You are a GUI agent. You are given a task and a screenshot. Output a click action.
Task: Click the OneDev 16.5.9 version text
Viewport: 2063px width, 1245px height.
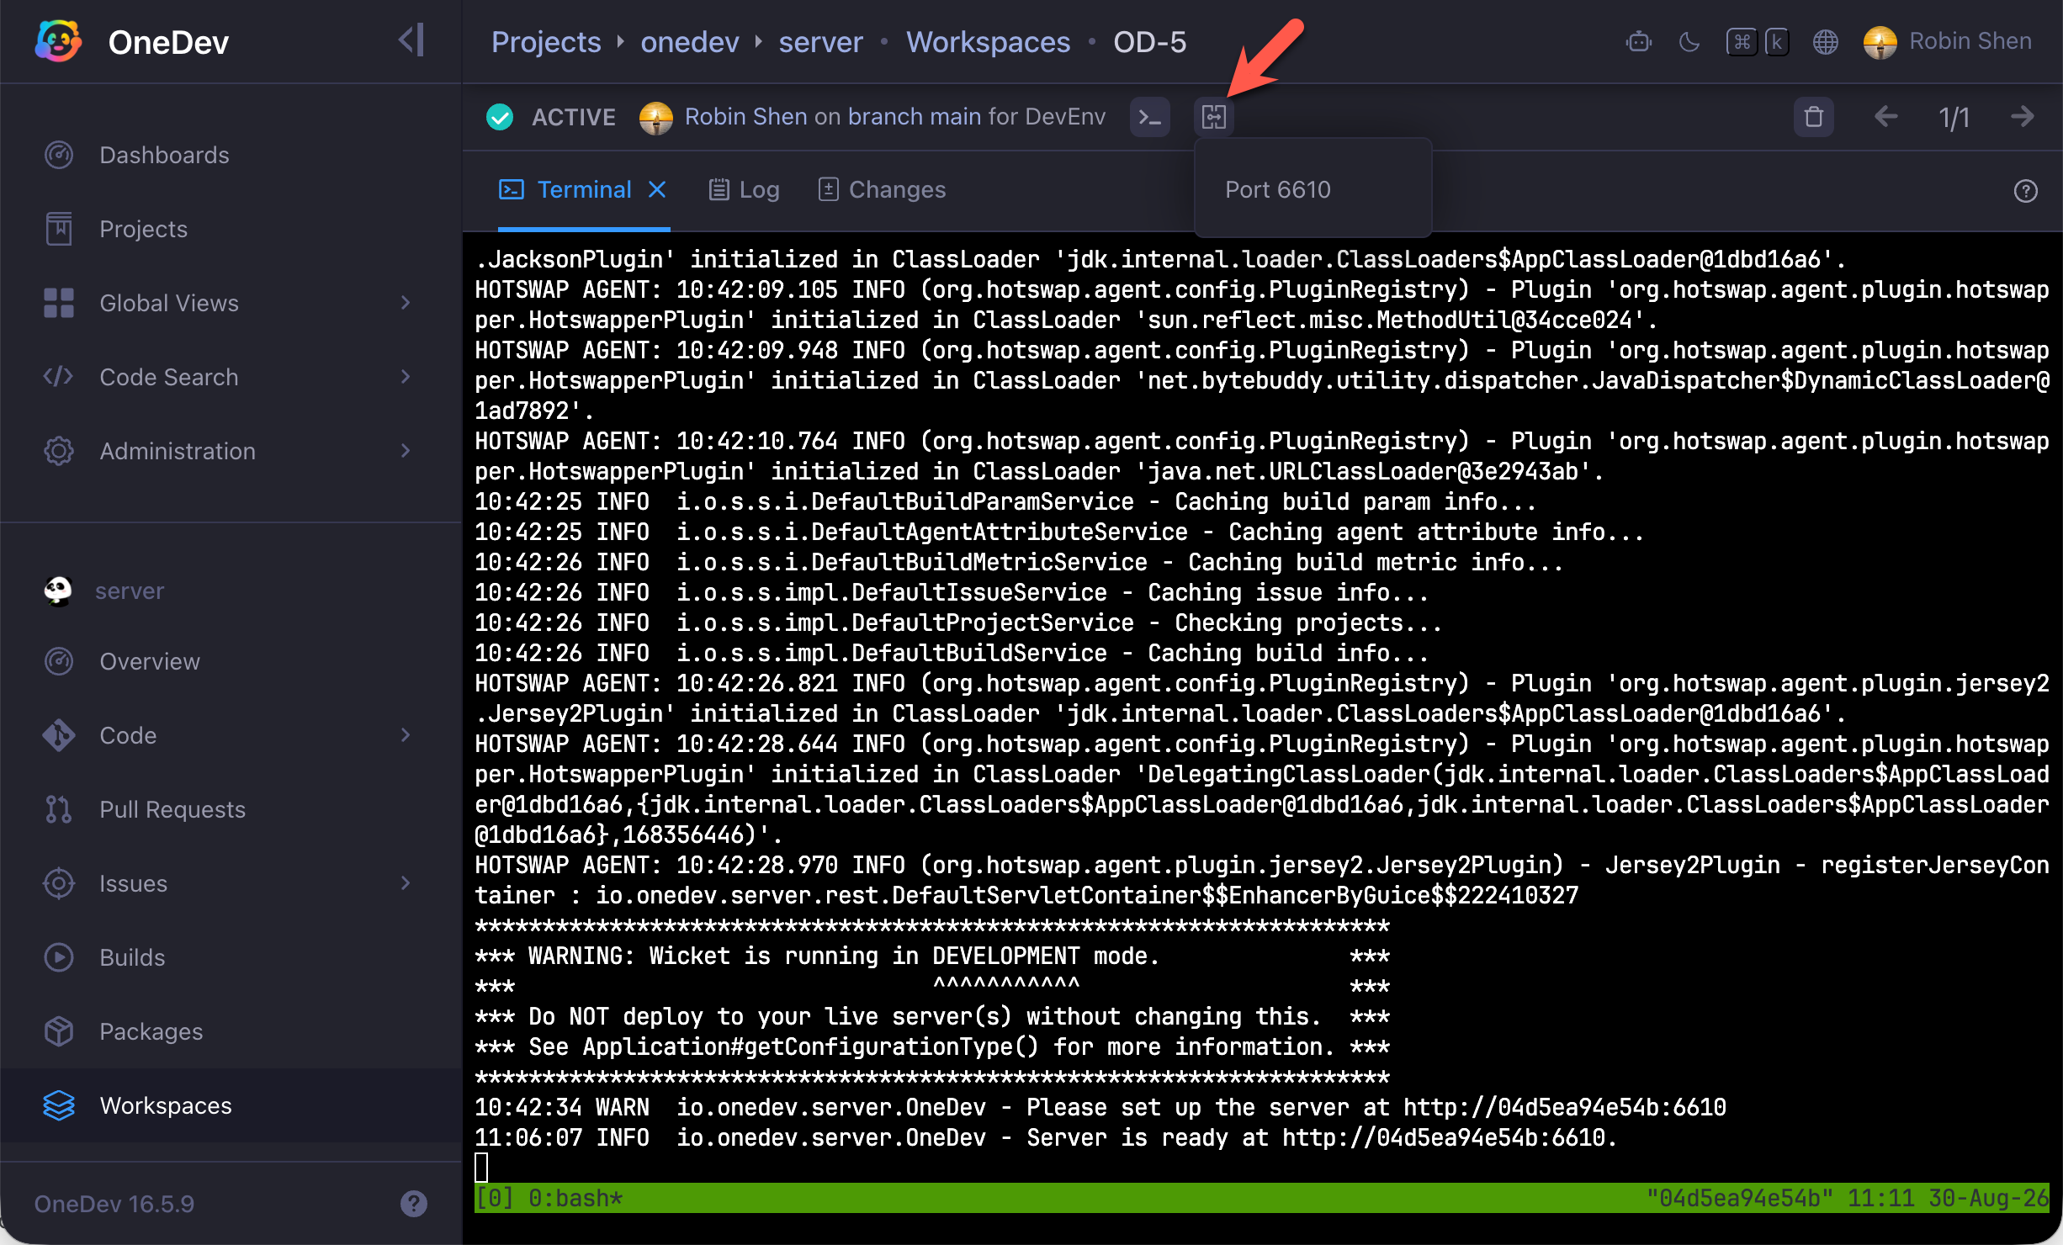coord(114,1204)
